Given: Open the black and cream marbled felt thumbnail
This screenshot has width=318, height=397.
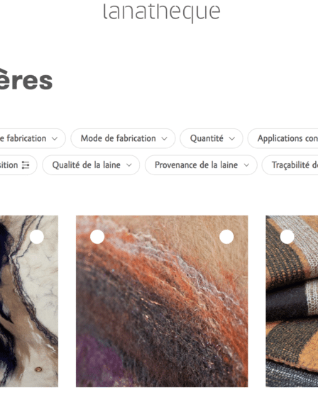Looking at the screenshot, I should [x=29, y=301].
